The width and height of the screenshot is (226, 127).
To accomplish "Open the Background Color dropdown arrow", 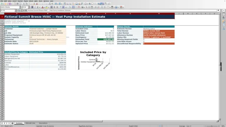I will (x=49, y=7).
